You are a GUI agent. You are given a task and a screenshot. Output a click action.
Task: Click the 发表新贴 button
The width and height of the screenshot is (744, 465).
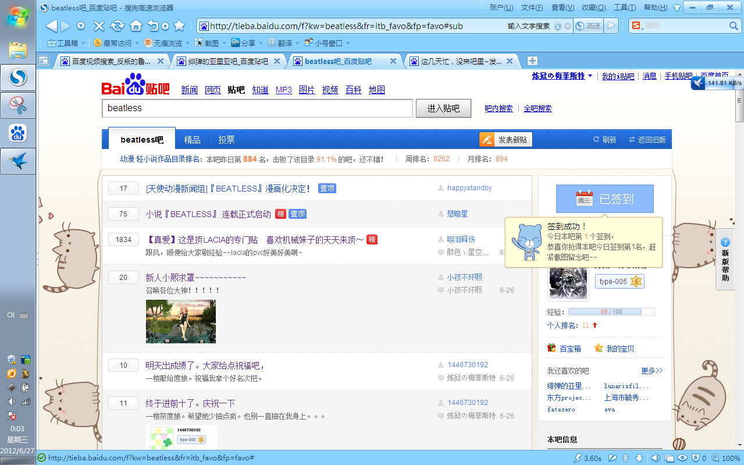coord(506,140)
